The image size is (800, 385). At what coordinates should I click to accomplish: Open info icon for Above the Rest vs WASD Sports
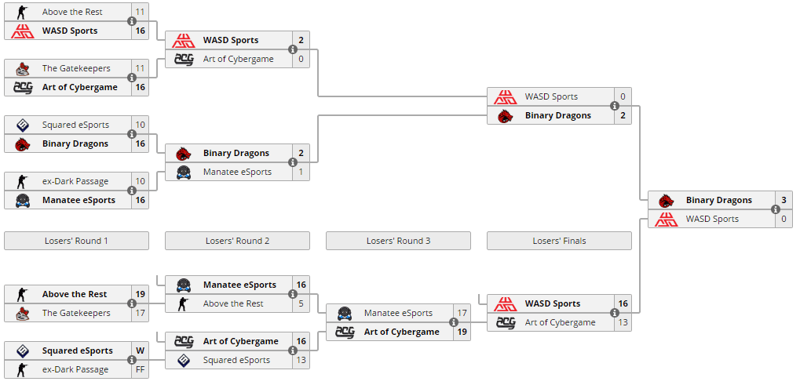click(132, 21)
